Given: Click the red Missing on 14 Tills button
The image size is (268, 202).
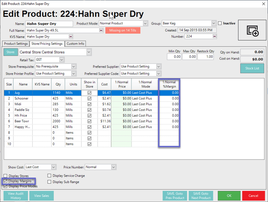Looking at the screenshot, I should [x=123, y=30].
